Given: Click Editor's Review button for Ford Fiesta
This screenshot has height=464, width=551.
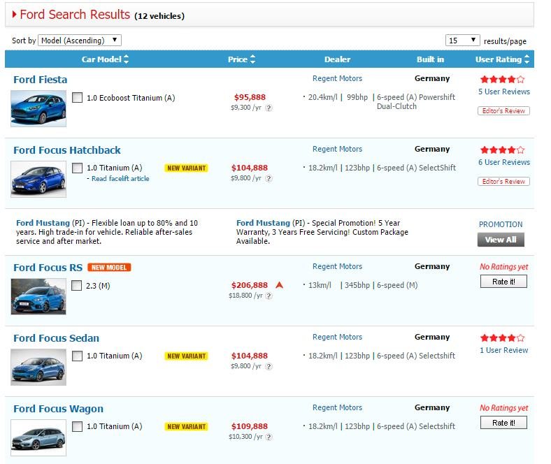Looking at the screenshot, I should 503,110.
